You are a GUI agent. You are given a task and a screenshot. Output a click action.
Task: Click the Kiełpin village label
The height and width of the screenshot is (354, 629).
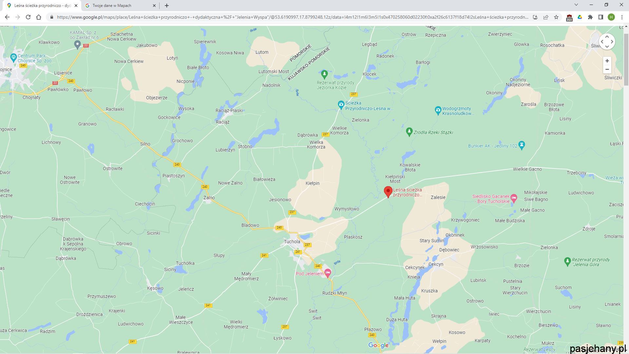[x=313, y=183]
